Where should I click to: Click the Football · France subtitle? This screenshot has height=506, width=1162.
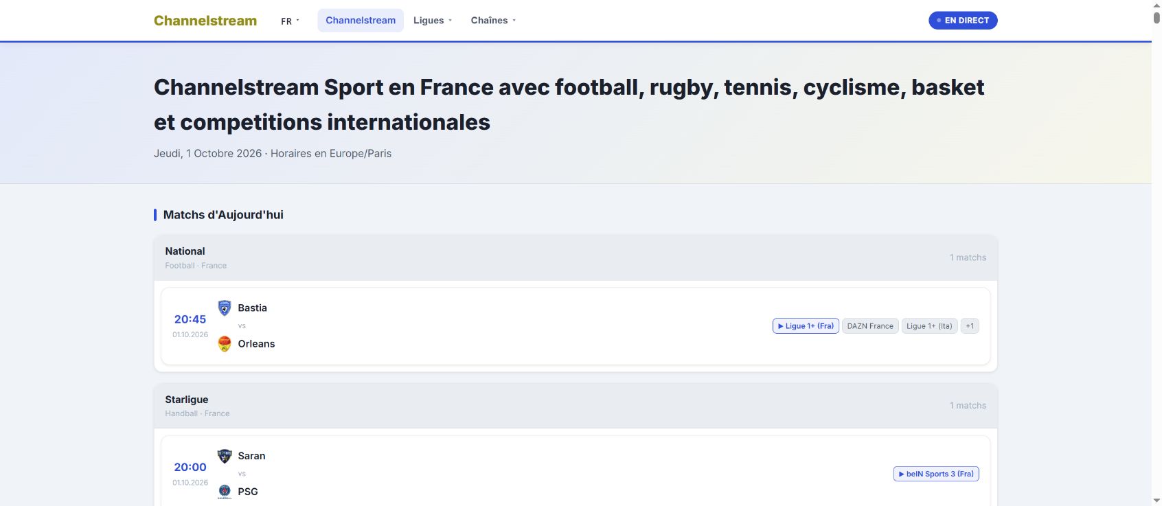coord(196,266)
